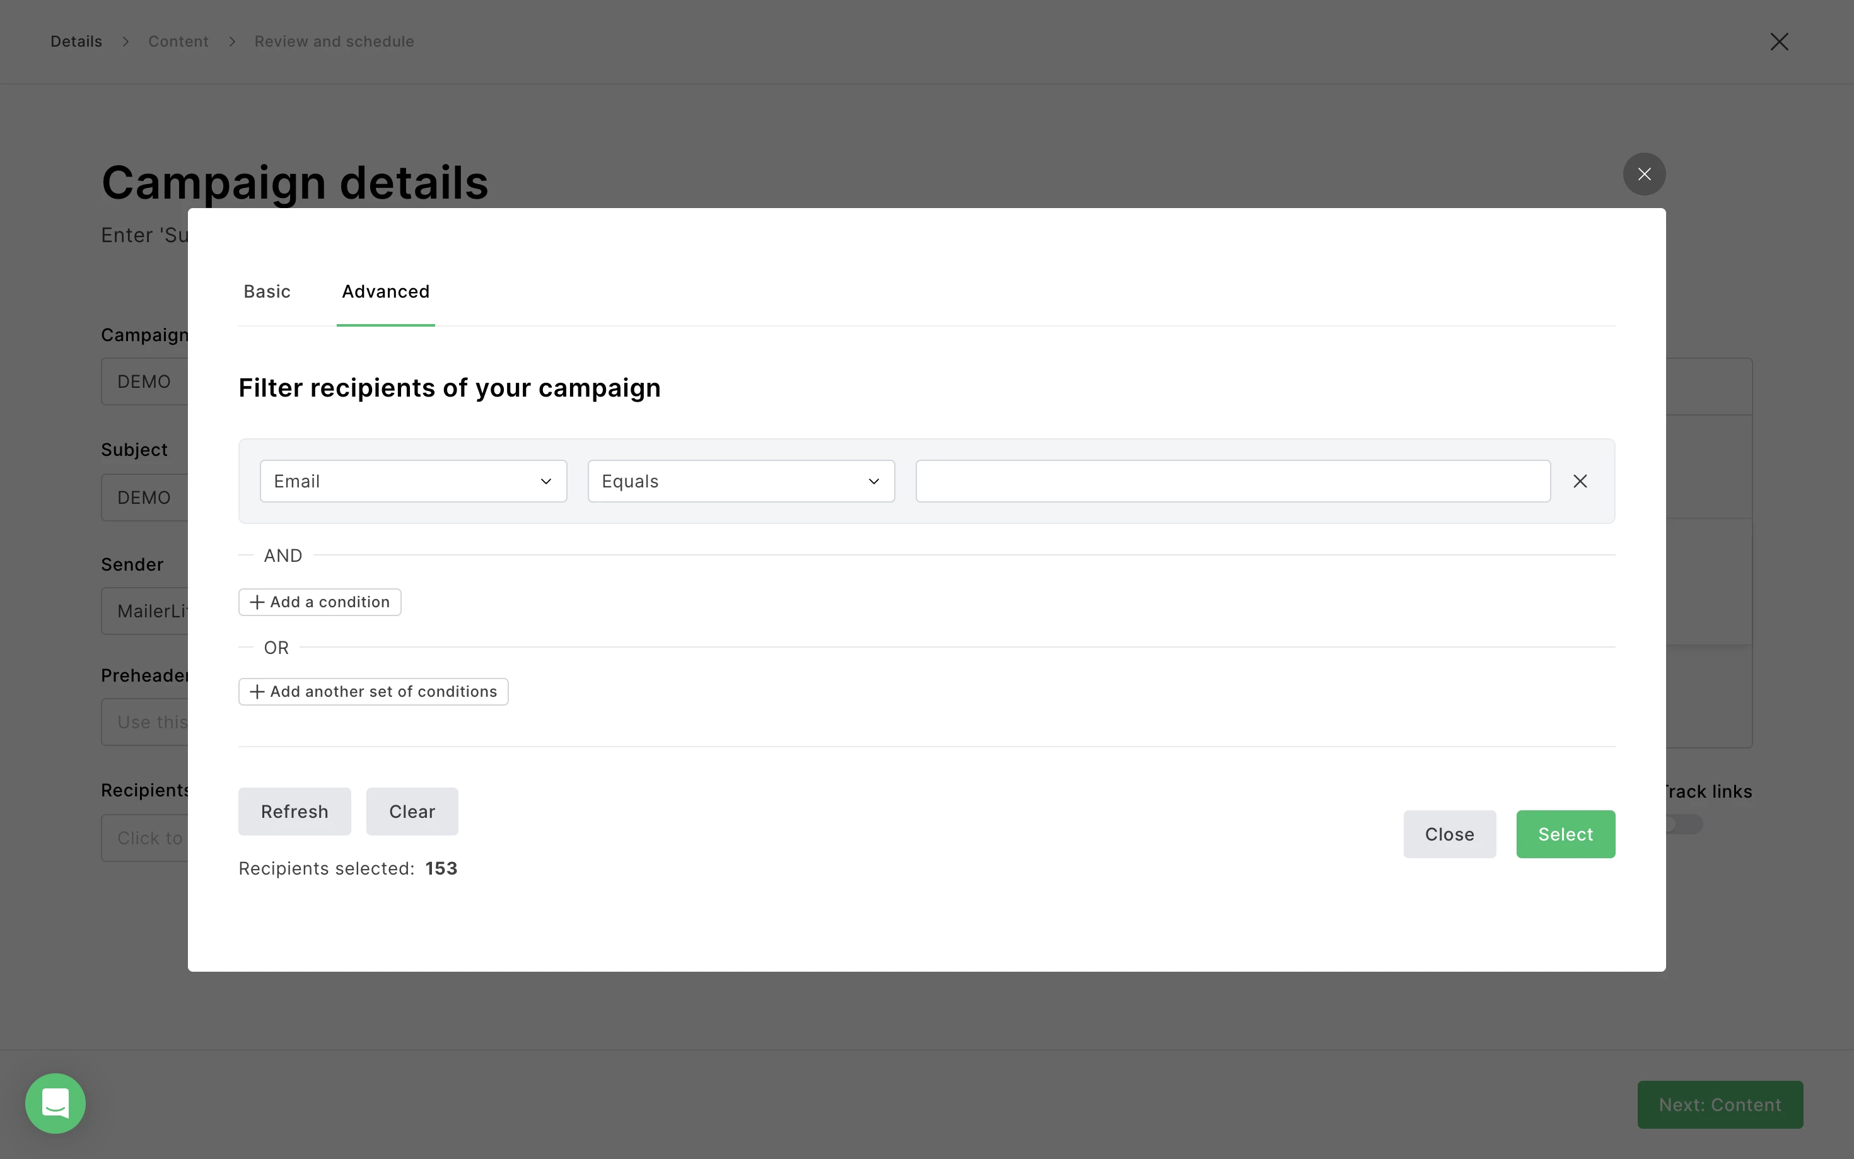The height and width of the screenshot is (1159, 1854).
Task: Remove the Email condition row
Action: (x=1580, y=481)
